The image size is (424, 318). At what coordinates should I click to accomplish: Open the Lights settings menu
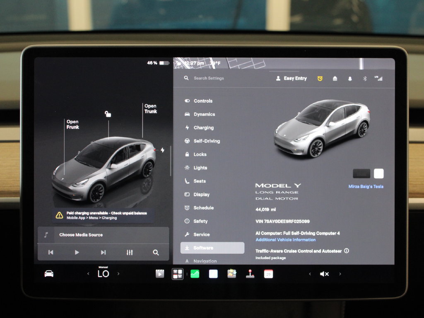[x=196, y=168]
